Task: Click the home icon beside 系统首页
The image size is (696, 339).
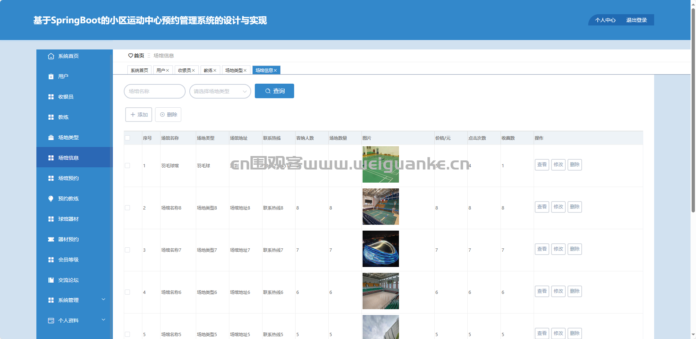Action: tap(51, 56)
